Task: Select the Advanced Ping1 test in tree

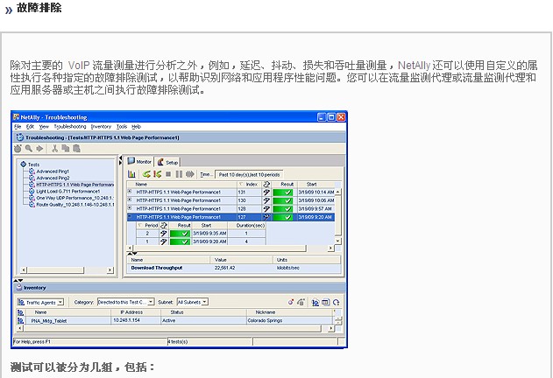Action: (52, 171)
